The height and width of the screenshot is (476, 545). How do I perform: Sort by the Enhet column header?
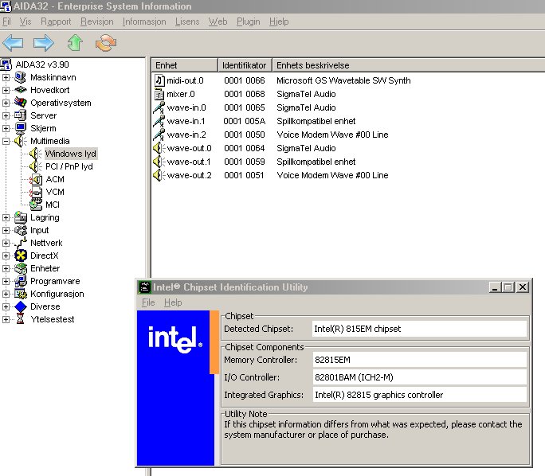[x=185, y=65]
